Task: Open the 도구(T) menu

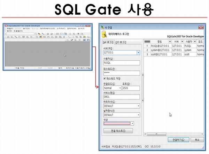Action: coord(81,29)
